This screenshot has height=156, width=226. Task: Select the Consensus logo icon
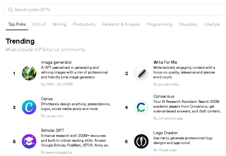pos(141,107)
